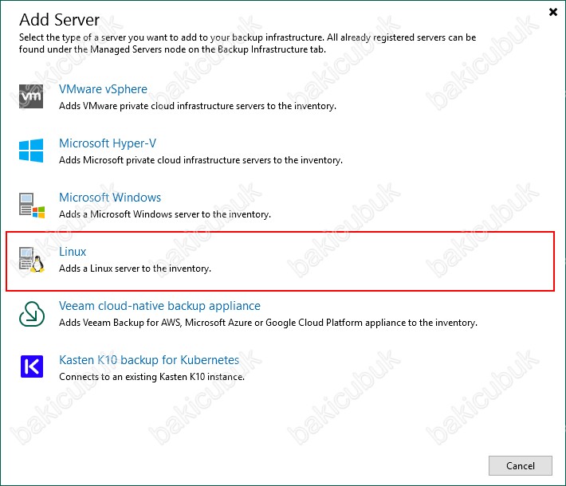Click 'Adds a Linux server to the inventory' text

135,268
